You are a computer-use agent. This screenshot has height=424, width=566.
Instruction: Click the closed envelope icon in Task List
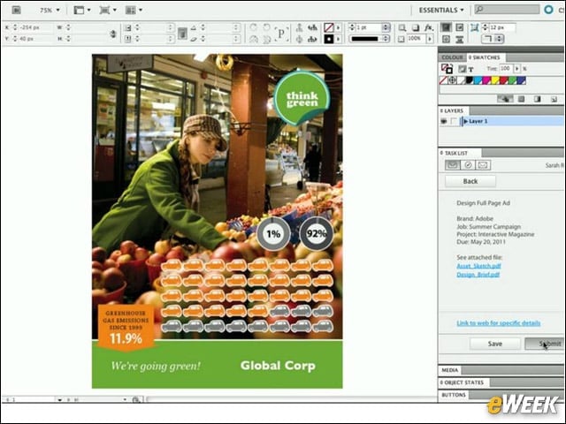click(483, 165)
